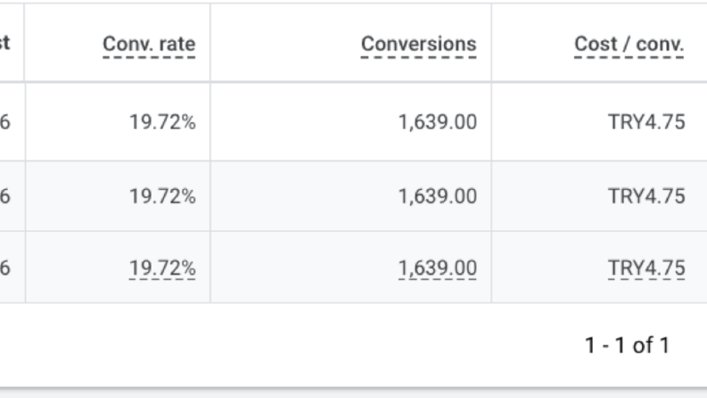
Task: Select the underlined row's cut-off cell ending in 6
Action: (x=5, y=268)
